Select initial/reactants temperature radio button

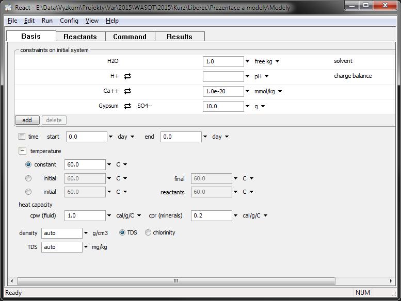(28, 192)
